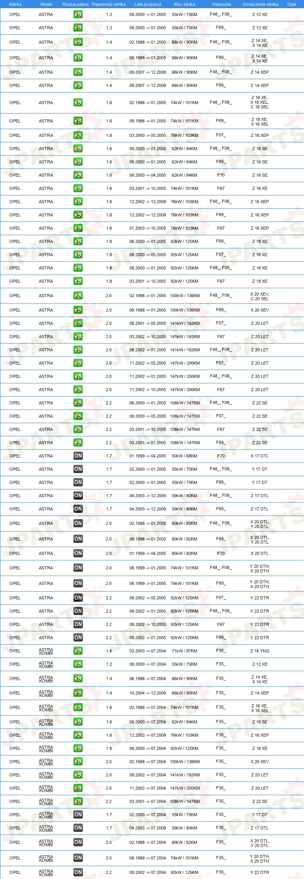Click displacement 1.7 in X 17 DTL row
Viewport: 304px width, 879px height.
[x=109, y=456]
